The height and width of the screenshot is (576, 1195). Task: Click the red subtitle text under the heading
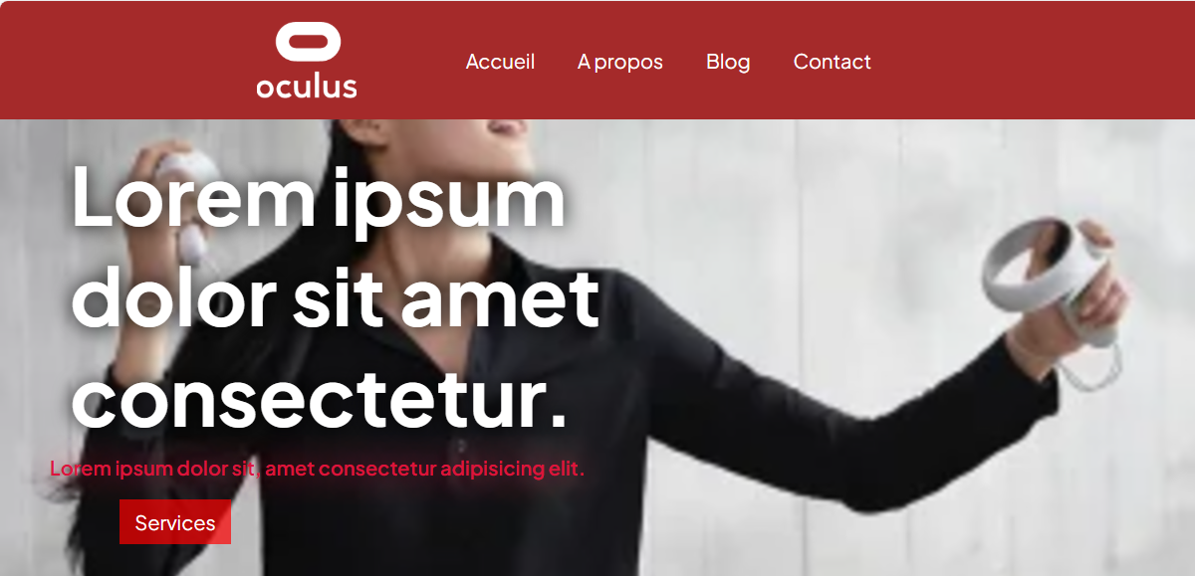point(317,469)
